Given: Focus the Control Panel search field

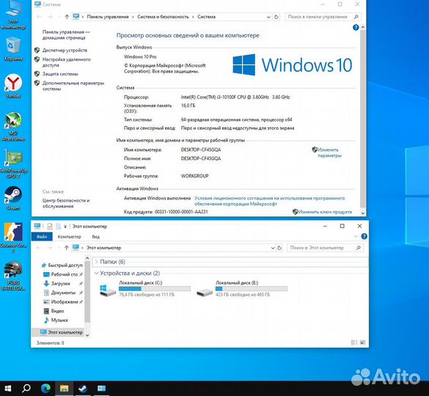Looking at the screenshot, I should tap(323, 17).
